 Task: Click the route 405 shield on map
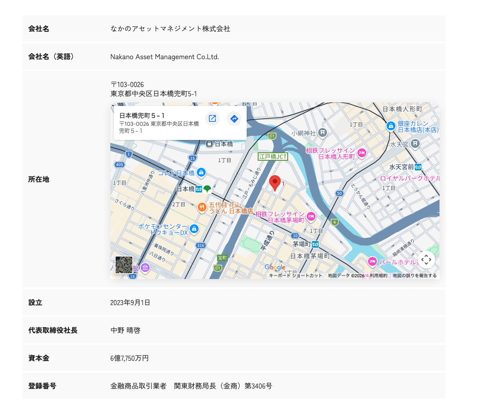119,165
